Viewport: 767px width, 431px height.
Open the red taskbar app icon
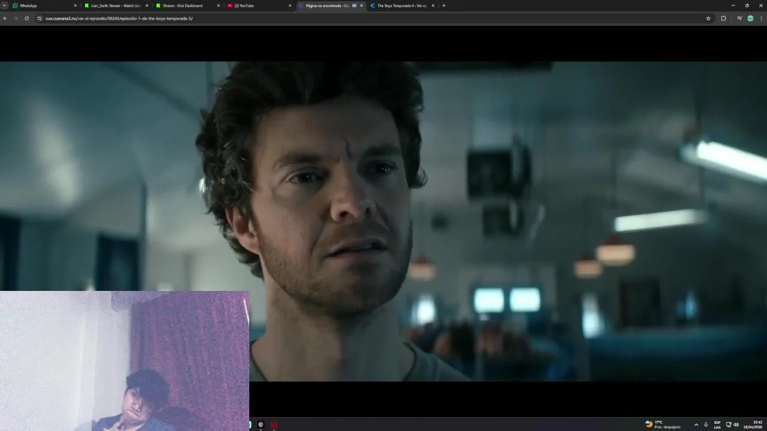274,424
